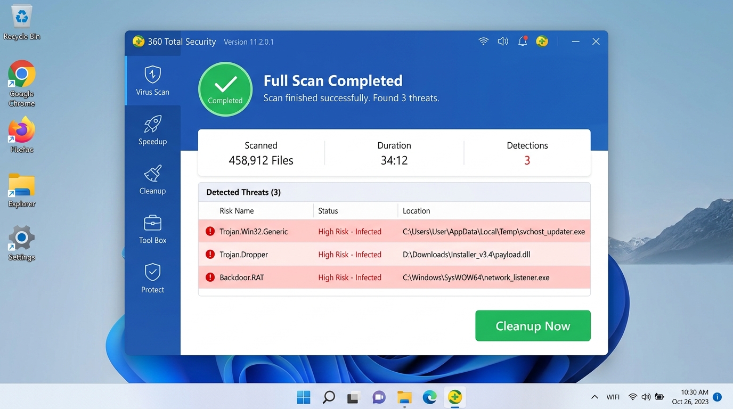This screenshot has width=733, height=409.
Task: Select the Protect shield icon in sidebar
Action: (x=152, y=272)
